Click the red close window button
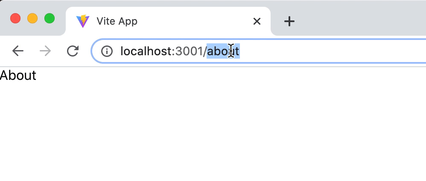Image resolution: width=426 pixels, height=181 pixels. coord(15,18)
